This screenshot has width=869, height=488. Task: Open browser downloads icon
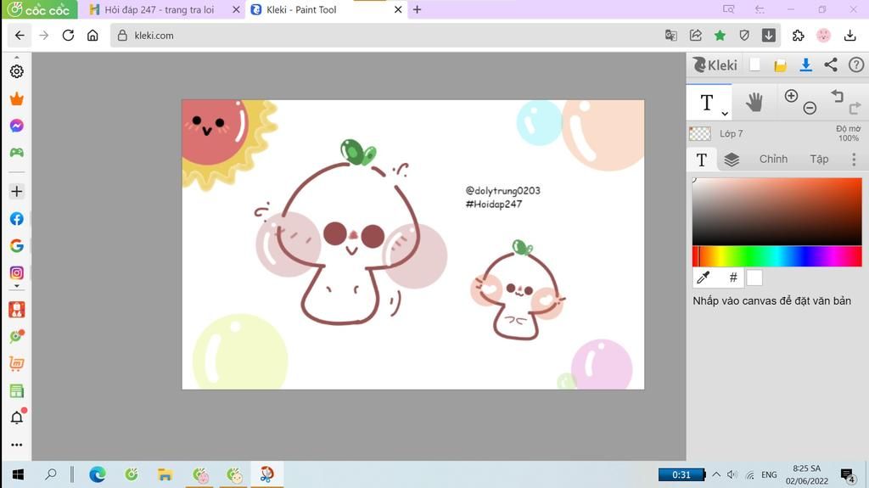(x=849, y=36)
